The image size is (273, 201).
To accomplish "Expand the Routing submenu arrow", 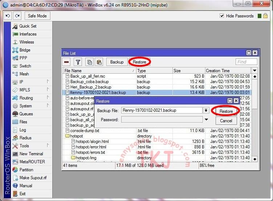I will [x=48, y=98].
